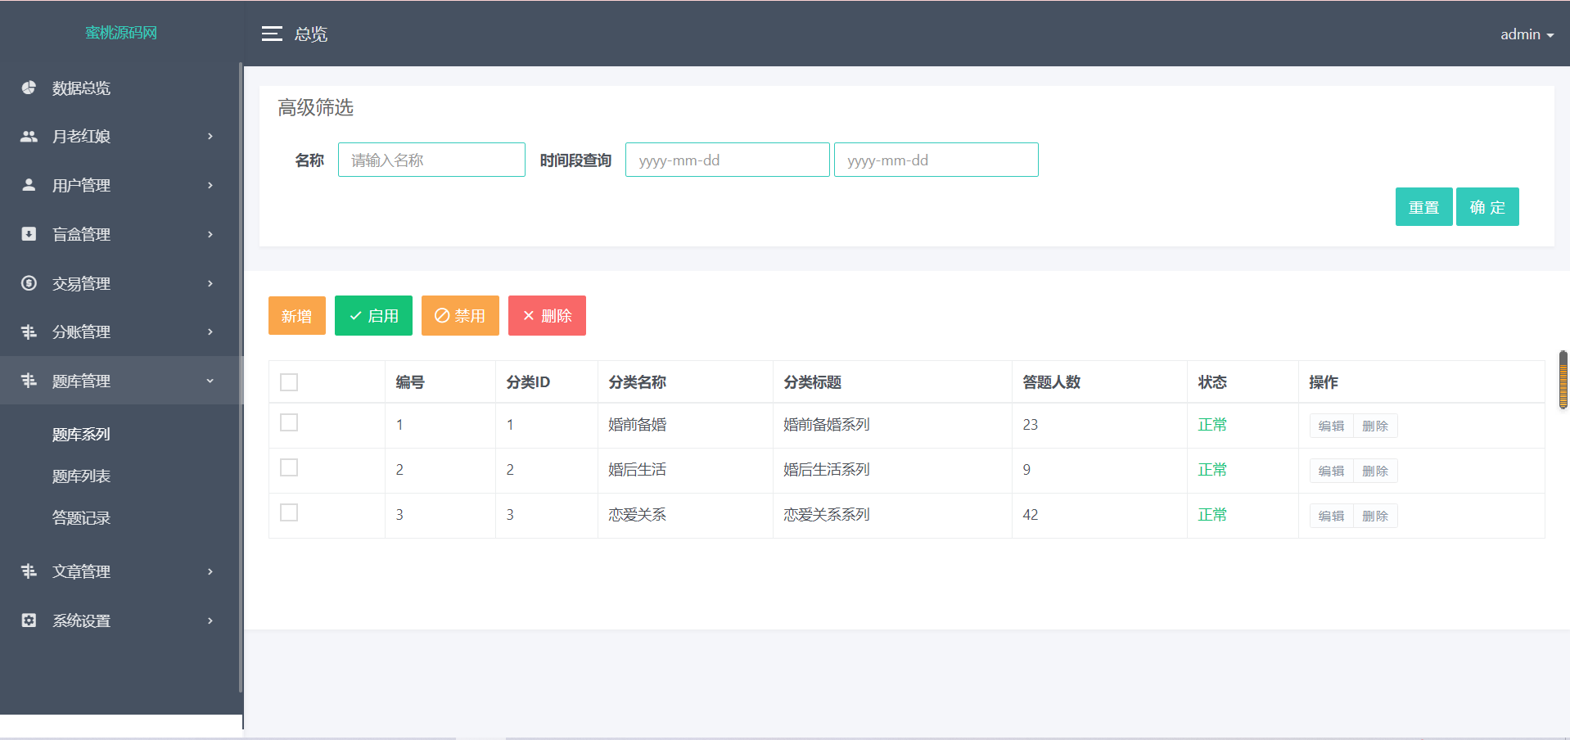Open the admin user dropdown
The height and width of the screenshot is (740, 1570).
[x=1526, y=34]
